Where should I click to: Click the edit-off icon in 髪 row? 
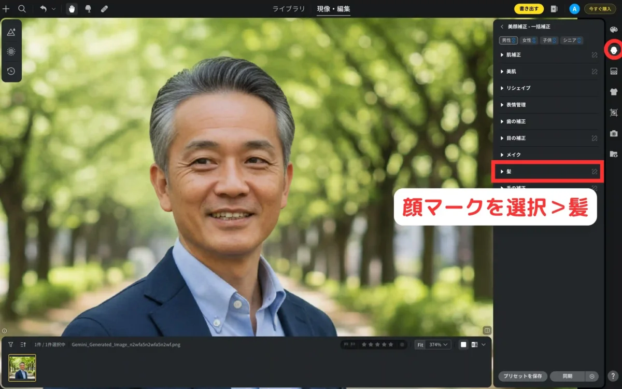595,171
